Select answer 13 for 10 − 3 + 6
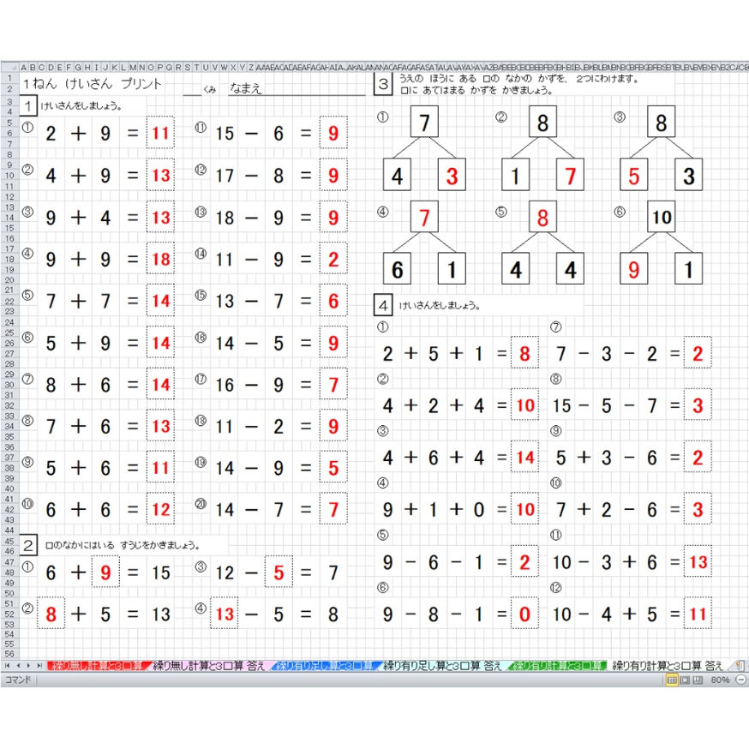 coord(698,561)
